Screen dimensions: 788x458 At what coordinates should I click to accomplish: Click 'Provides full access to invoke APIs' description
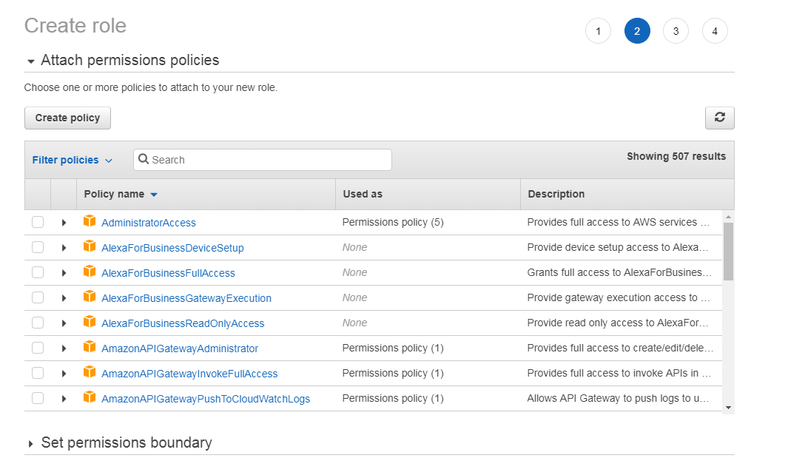pyautogui.click(x=619, y=373)
